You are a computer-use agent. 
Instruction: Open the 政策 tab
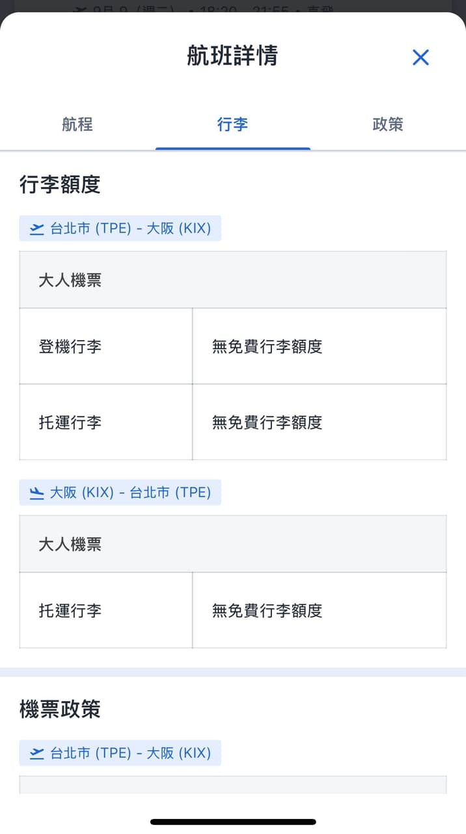tap(388, 124)
